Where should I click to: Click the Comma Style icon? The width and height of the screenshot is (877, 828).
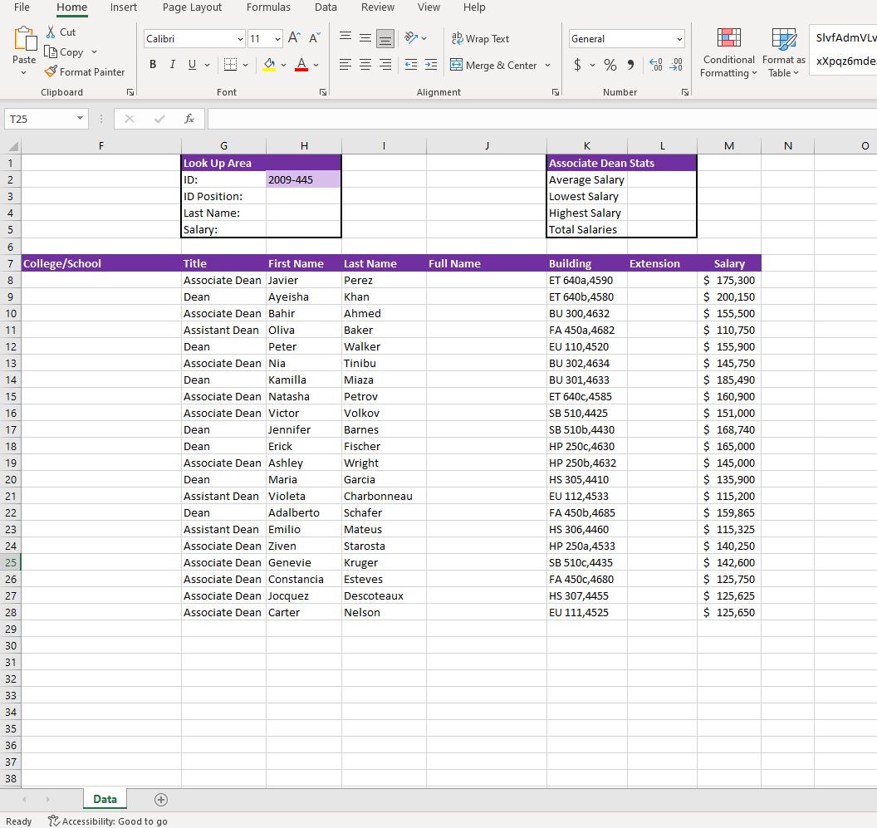(631, 64)
